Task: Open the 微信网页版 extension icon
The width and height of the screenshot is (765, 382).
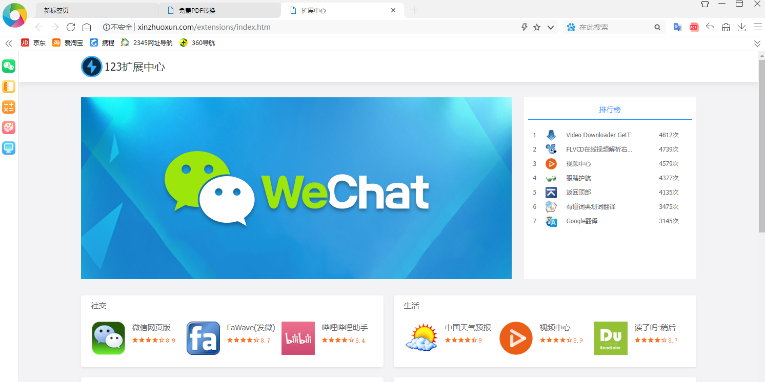Action: click(108, 338)
